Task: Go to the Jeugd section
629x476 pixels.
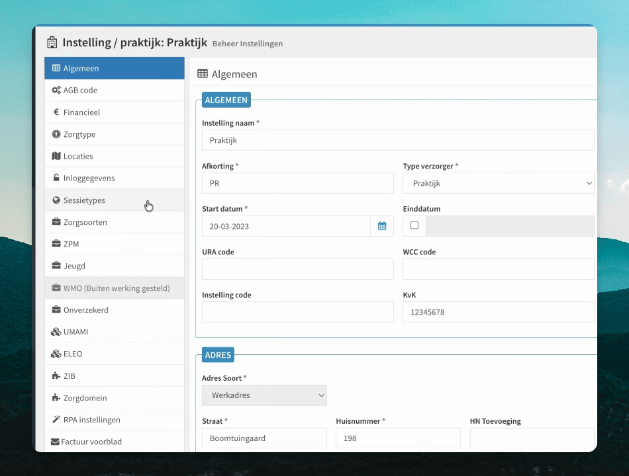Action: [115, 266]
